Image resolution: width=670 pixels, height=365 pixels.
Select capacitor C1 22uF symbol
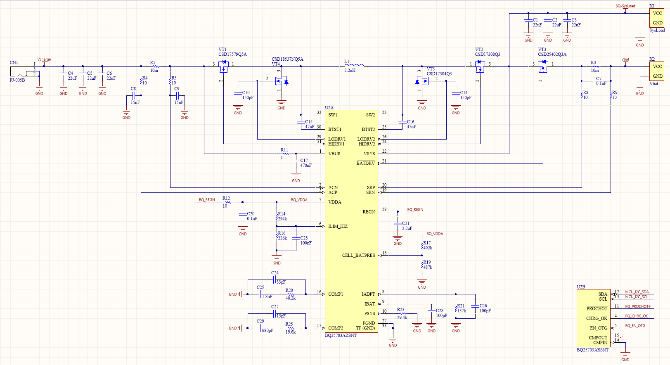click(x=528, y=20)
